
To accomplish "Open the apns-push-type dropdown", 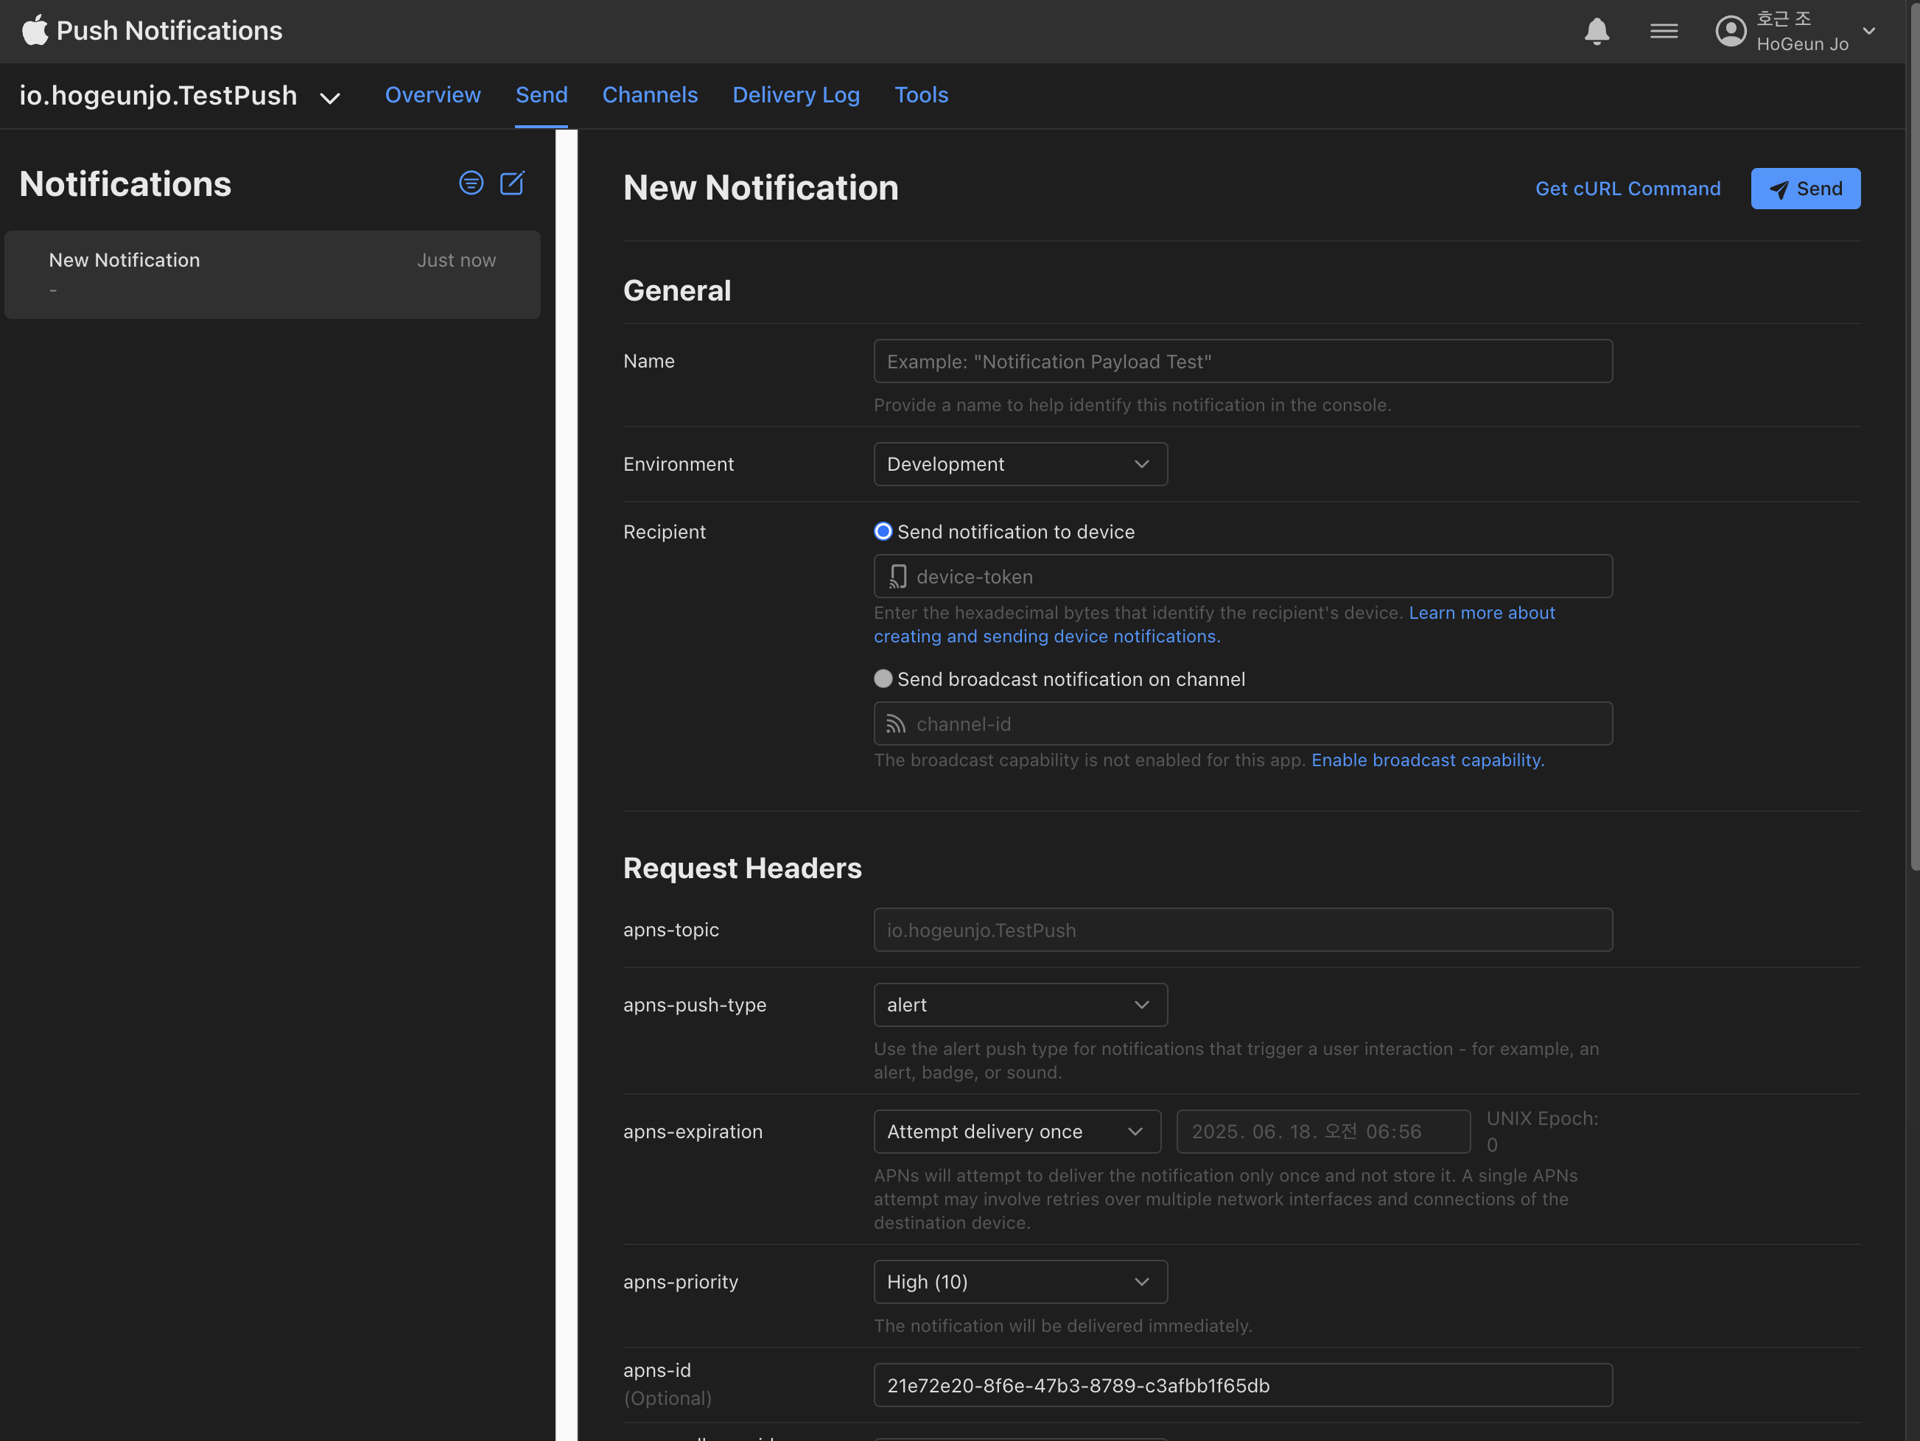I will [x=1020, y=1004].
